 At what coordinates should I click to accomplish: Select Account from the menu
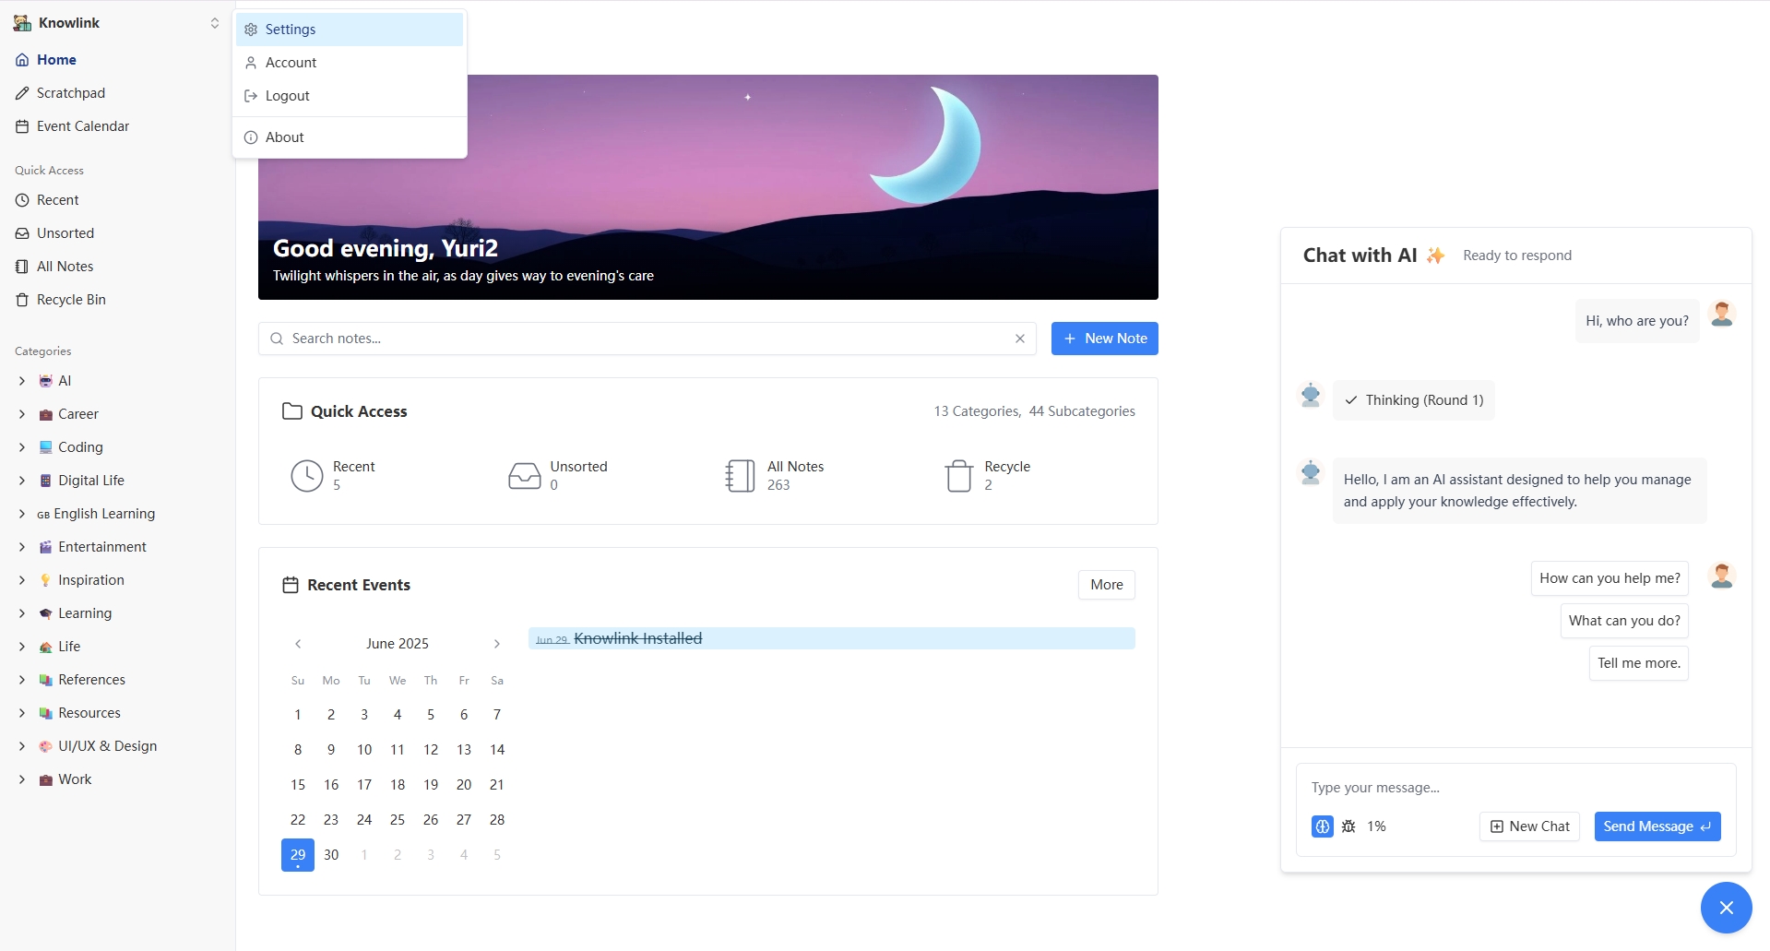tap(350, 63)
